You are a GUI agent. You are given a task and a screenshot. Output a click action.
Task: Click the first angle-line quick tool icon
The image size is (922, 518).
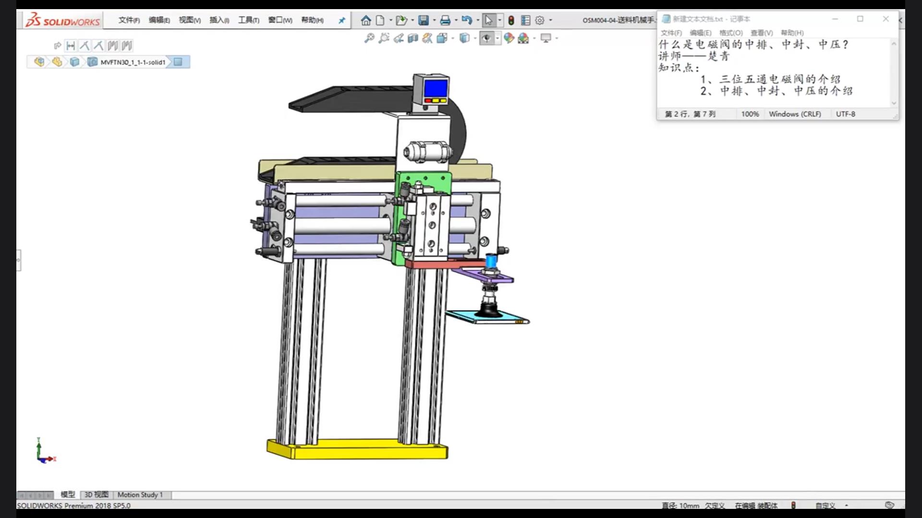pos(85,46)
